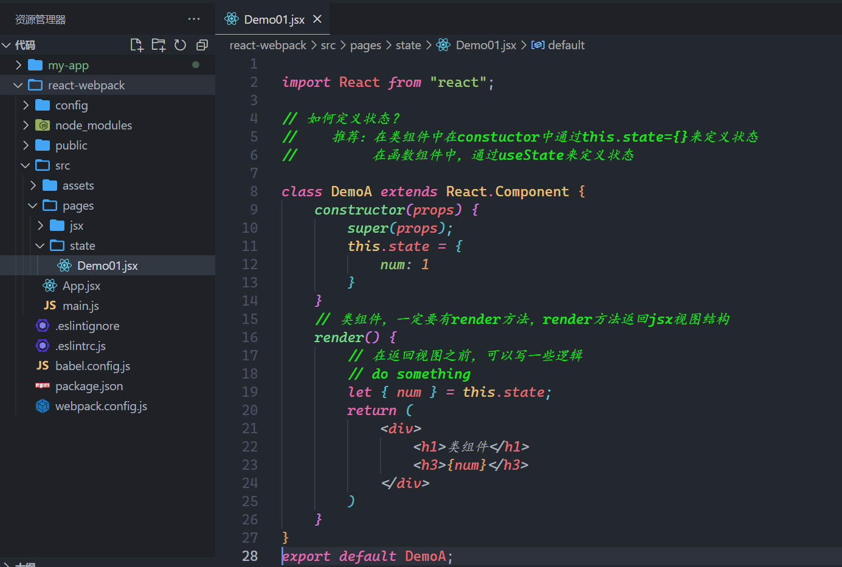Click the src folder icon

43,165
